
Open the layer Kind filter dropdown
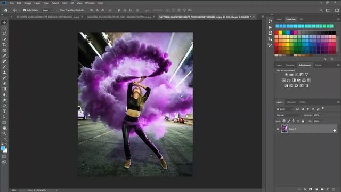(285, 109)
